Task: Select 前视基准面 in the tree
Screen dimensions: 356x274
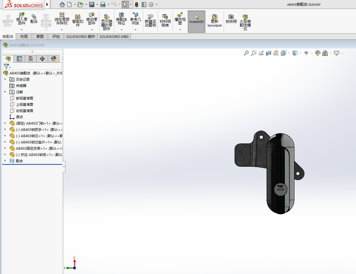Action: [x=24, y=98]
